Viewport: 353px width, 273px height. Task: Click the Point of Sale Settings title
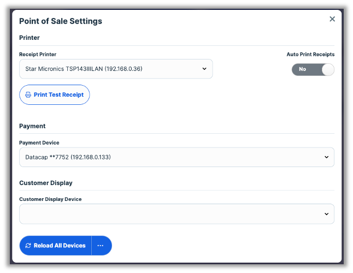click(x=61, y=21)
